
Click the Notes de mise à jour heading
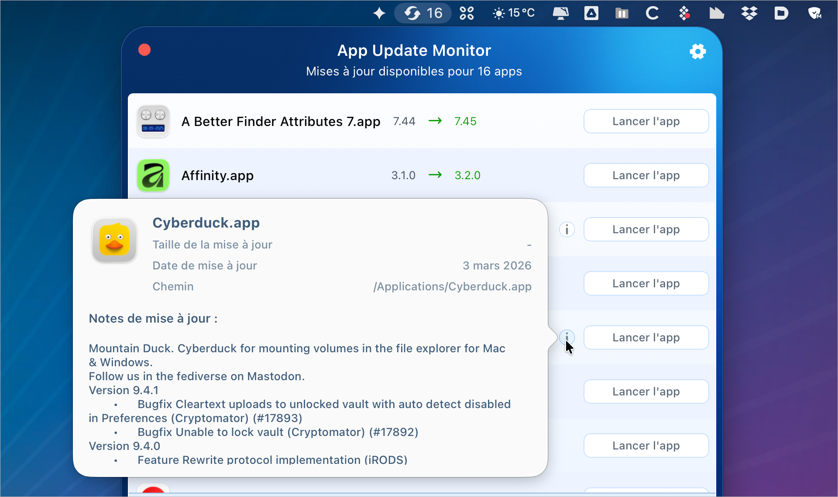[x=153, y=319]
